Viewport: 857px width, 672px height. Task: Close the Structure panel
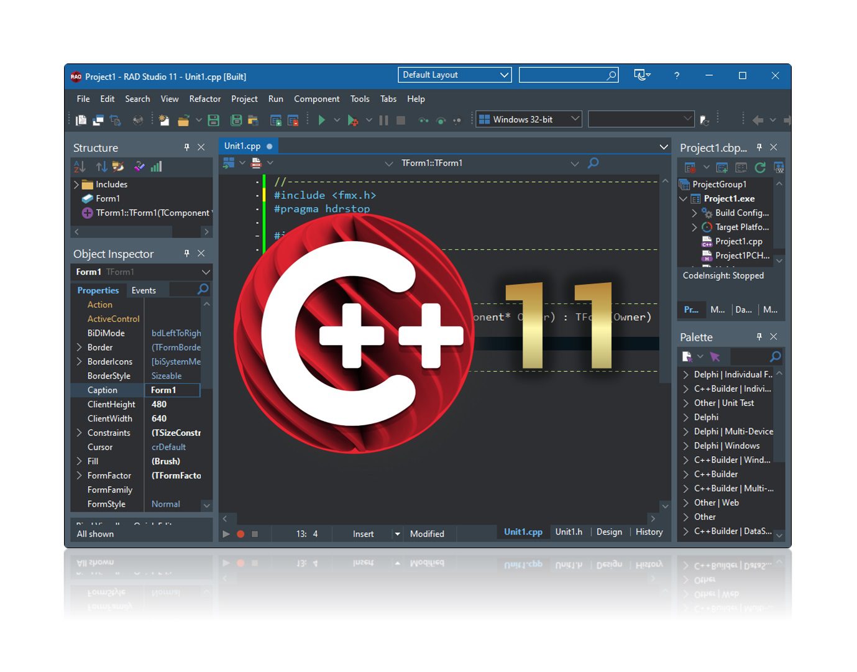coord(201,147)
